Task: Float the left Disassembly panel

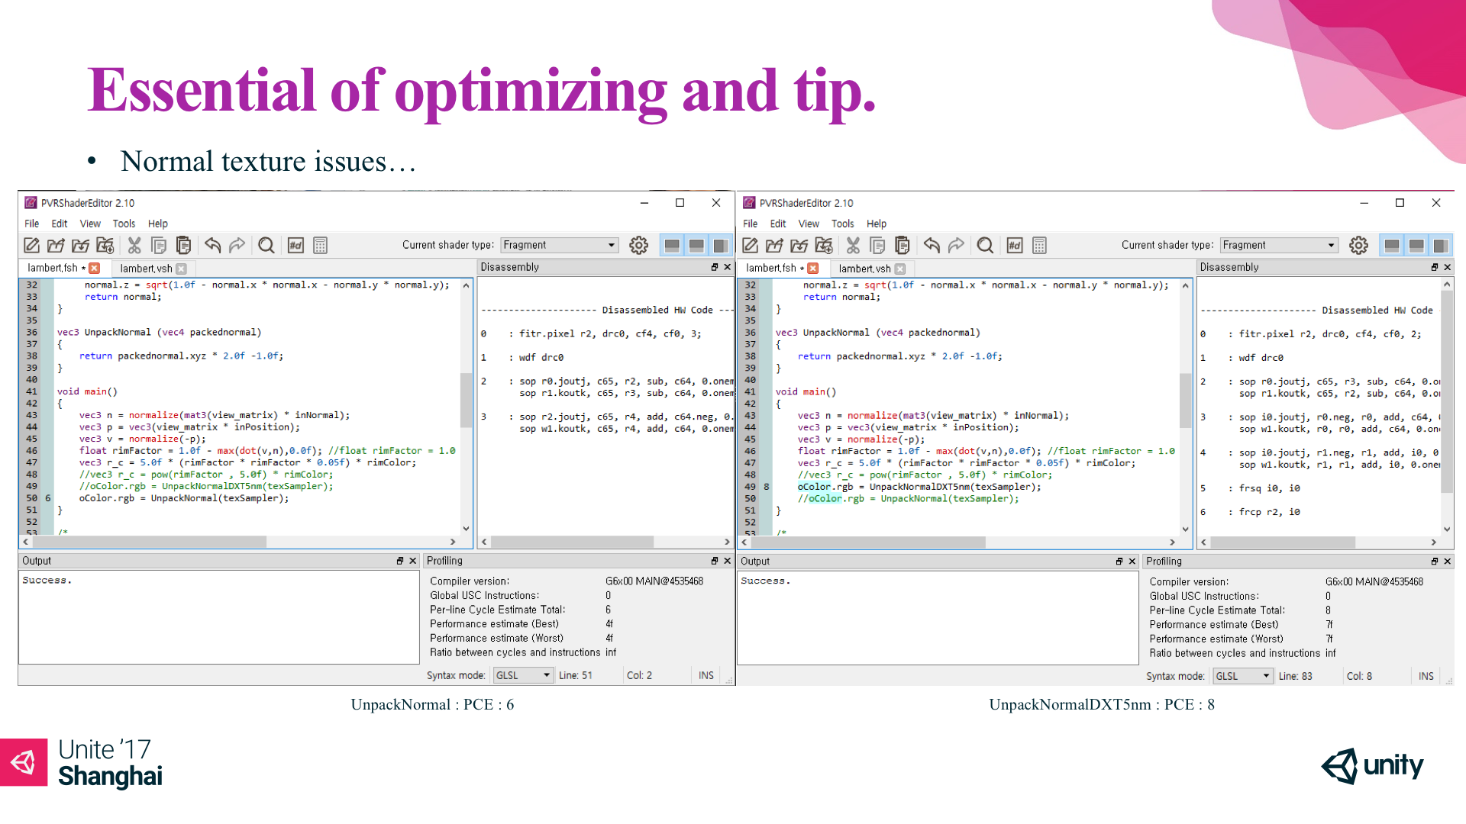Action: [x=715, y=267]
